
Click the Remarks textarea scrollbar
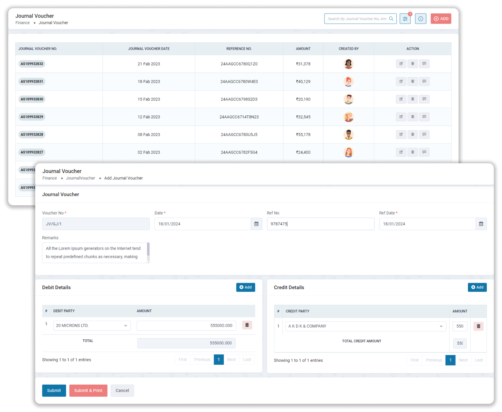pyautogui.click(x=148, y=251)
